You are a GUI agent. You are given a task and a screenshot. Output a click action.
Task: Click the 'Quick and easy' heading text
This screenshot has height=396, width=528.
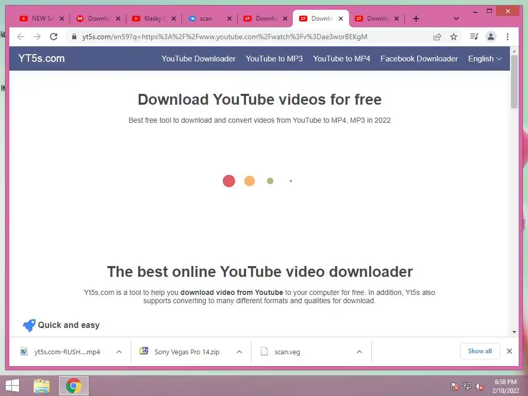point(69,325)
